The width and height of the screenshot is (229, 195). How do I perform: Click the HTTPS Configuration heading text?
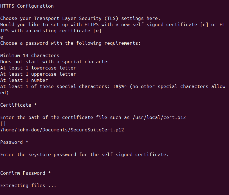coord(27,6)
